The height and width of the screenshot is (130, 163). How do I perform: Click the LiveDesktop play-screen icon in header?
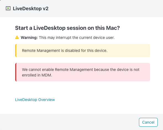point(8,8)
